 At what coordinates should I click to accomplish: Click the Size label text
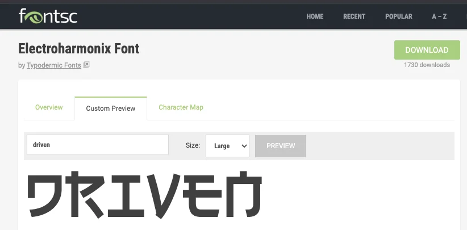(193, 145)
